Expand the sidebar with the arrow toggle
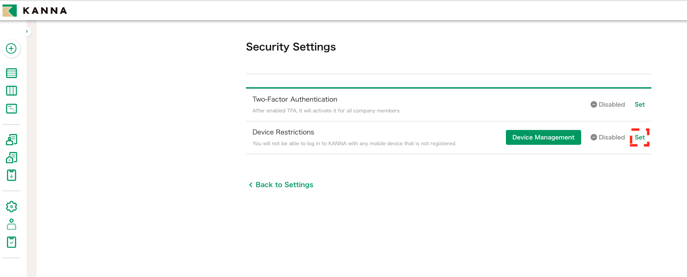This screenshot has height=277, width=687. tap(27, 31)
